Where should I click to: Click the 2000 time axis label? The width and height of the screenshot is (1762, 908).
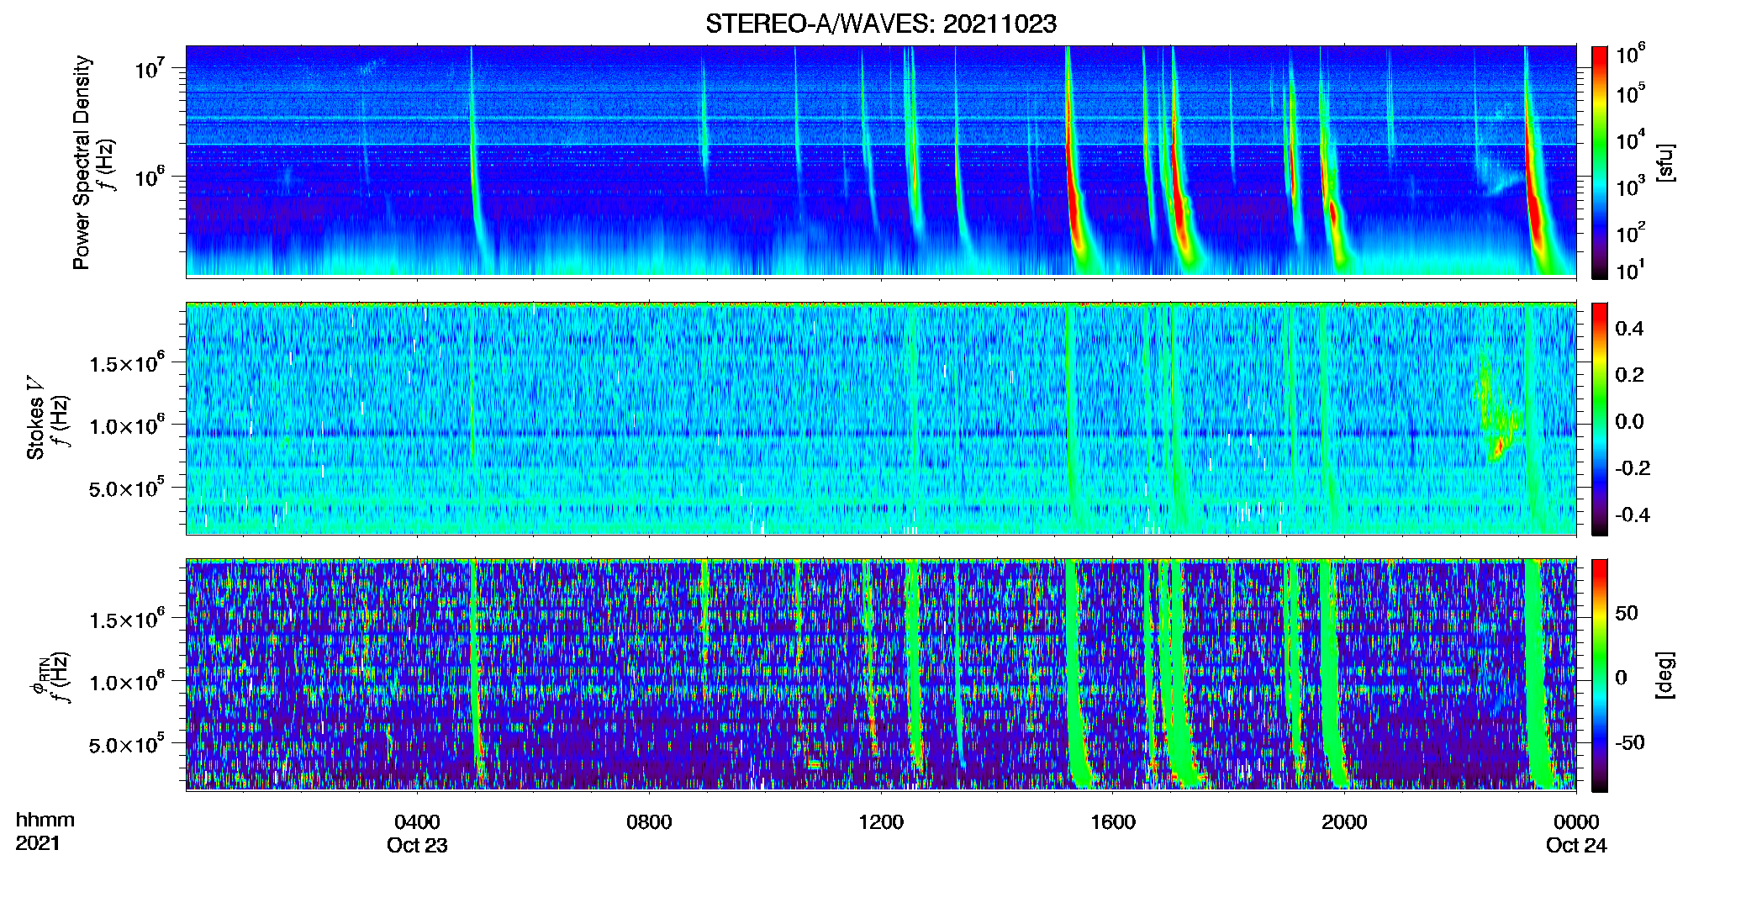click(x=1344, y=822)
